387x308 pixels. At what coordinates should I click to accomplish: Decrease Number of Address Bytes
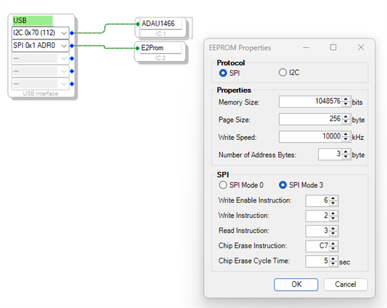(346, 157)
